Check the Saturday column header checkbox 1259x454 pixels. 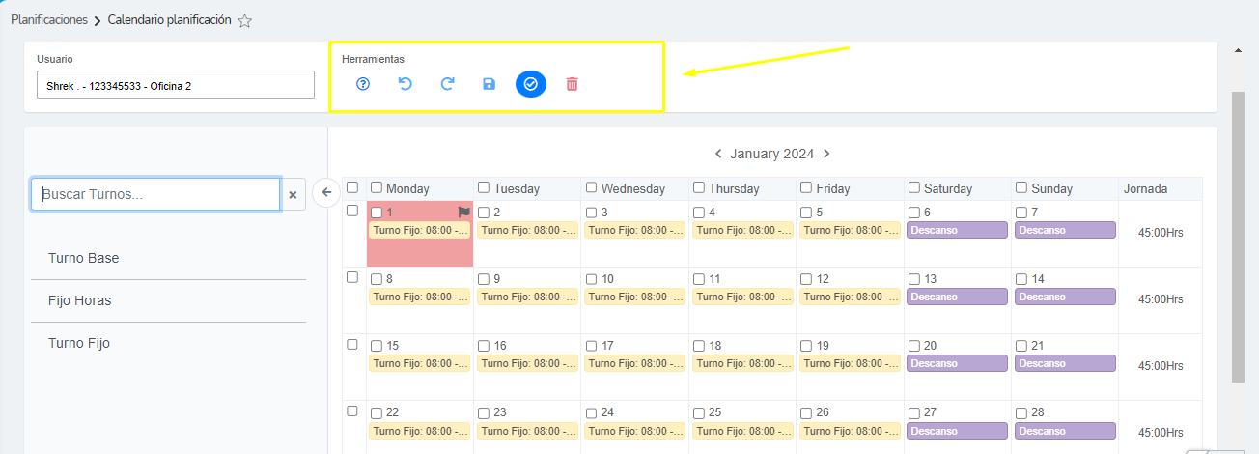click(914, 187)
